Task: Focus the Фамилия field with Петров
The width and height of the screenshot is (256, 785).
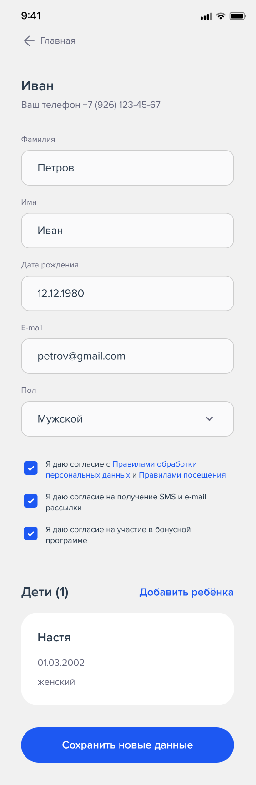Action: 127,168
